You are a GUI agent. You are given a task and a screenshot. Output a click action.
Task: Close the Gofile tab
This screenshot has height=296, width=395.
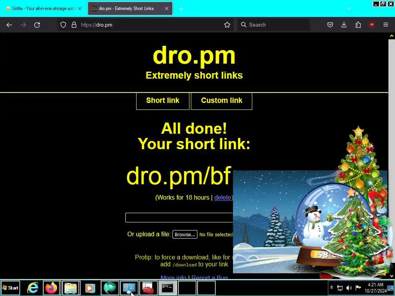[x=80, y=8]
